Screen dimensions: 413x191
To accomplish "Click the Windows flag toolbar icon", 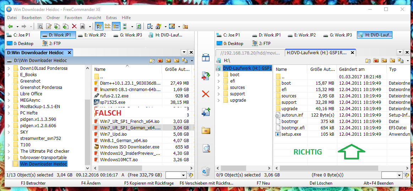I will click(x=158, y=26).
